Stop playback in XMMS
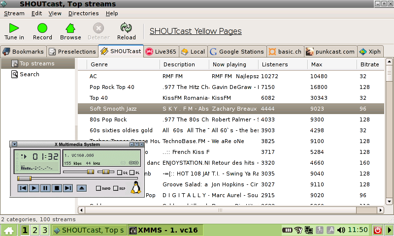Image resolution: width=394 pixels, height=236 pixels. 57,188
